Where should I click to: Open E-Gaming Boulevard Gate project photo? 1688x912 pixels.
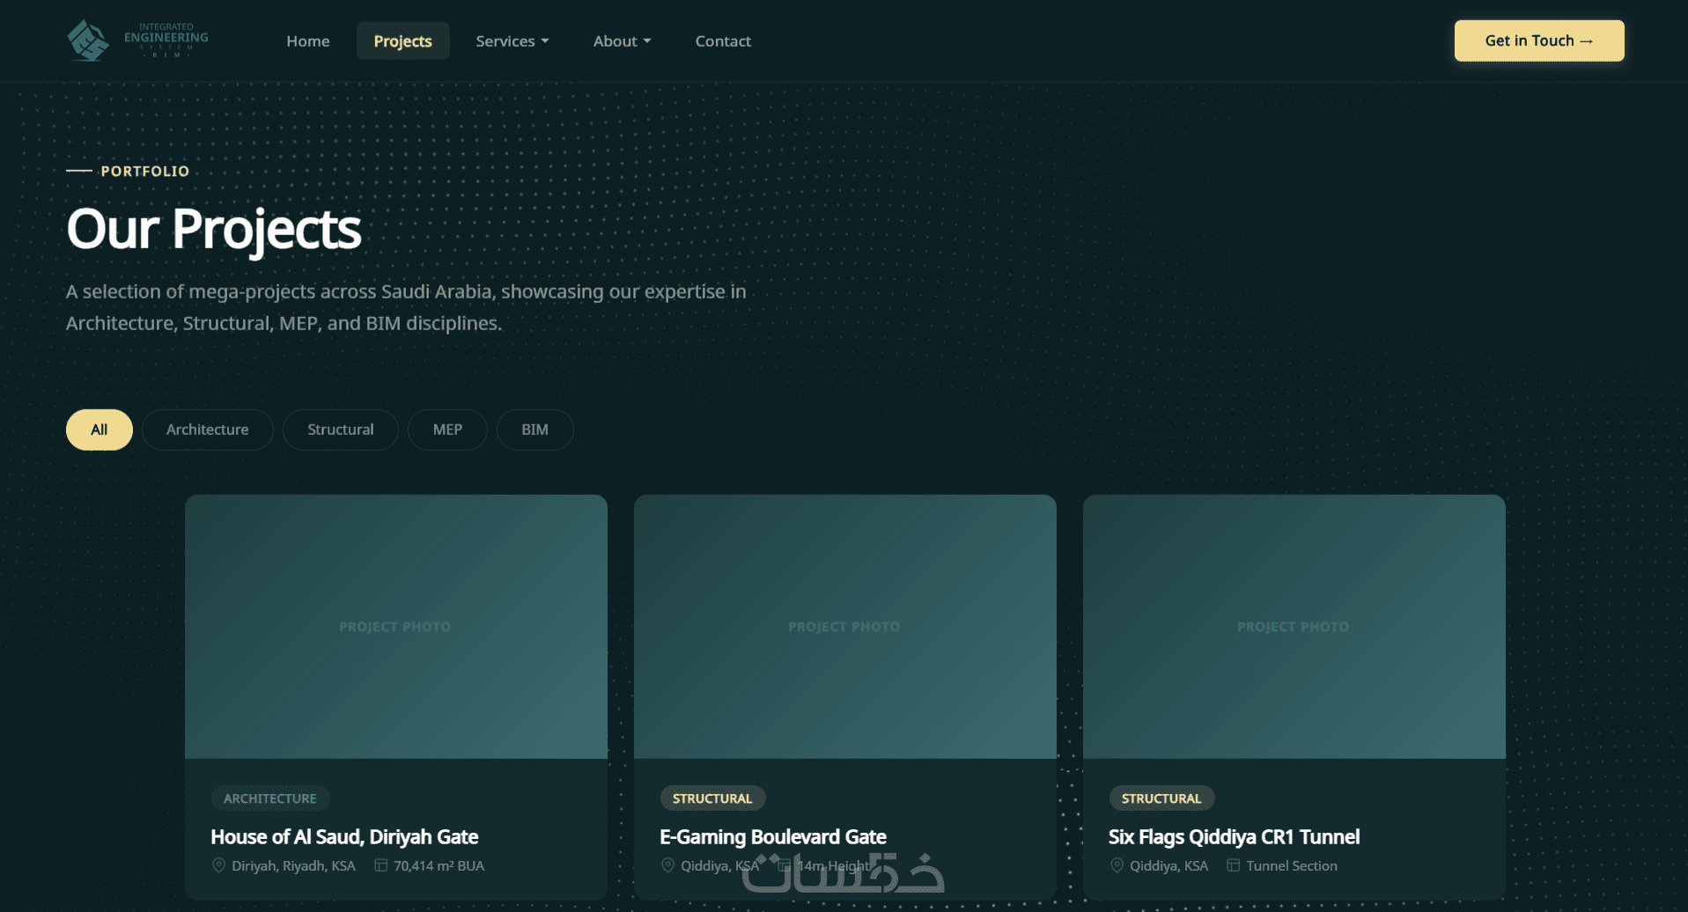[845, 627]
